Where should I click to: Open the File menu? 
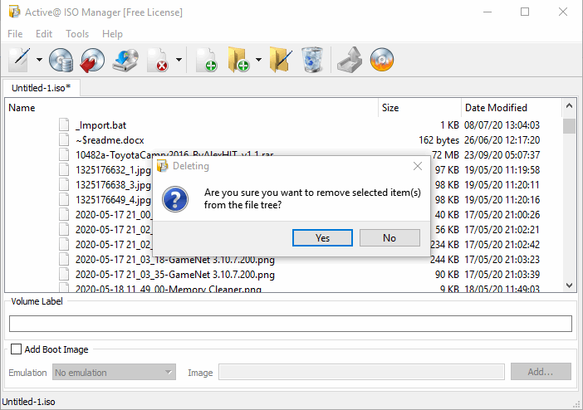click(15, 34)
